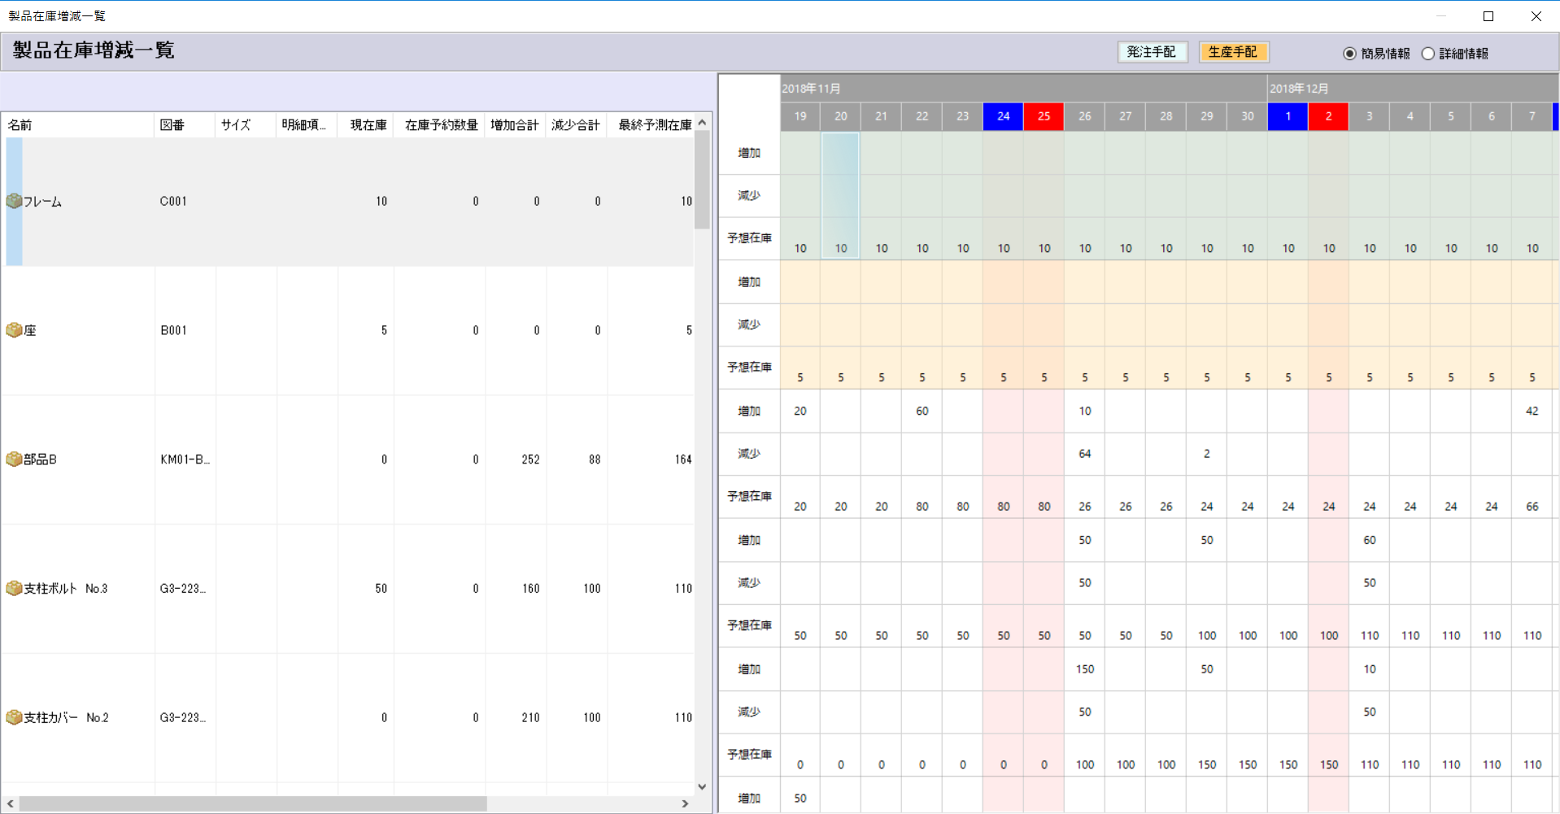The width and height of the screenshot is (1560, 814).
Task: Click 部品B forecast stock 66 on day 7
Action: [x=1532, y=507]
